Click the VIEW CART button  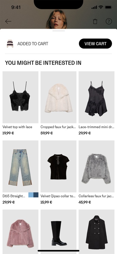95,43
